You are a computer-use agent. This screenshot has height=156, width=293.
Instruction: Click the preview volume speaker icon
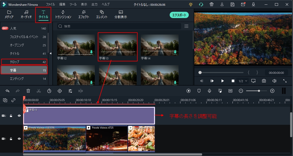click(x=274, y=81)
